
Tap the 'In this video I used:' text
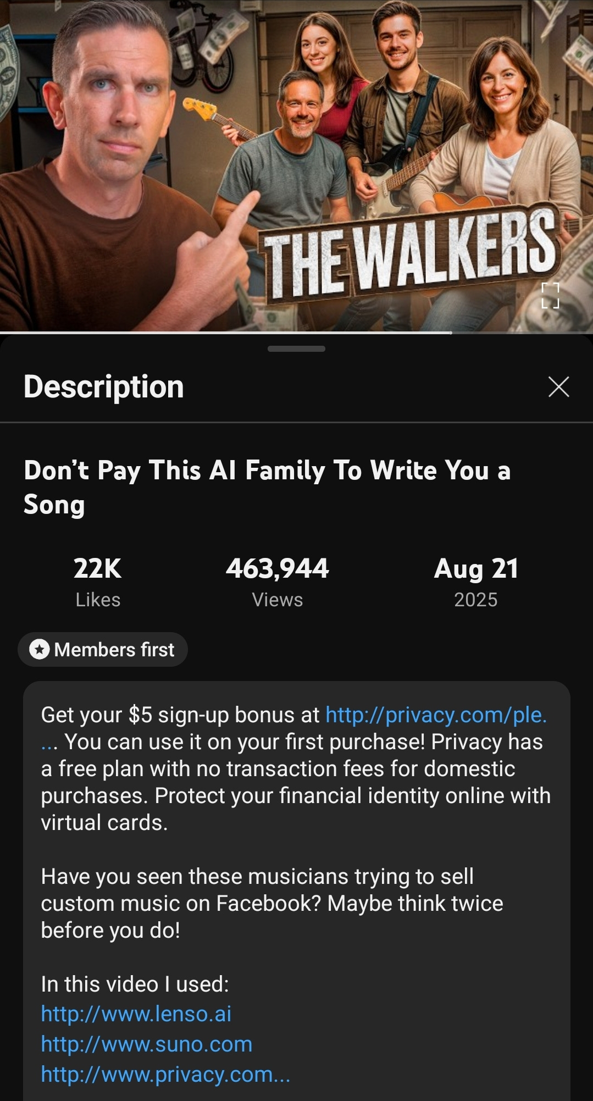(135, 984)
